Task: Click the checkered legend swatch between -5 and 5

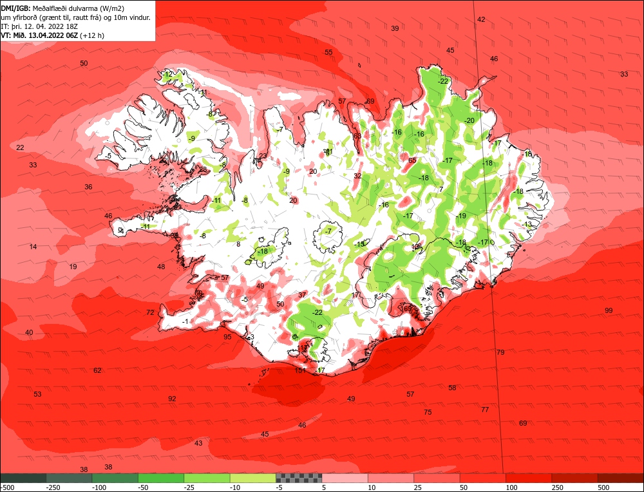Action: coord(299,478)
